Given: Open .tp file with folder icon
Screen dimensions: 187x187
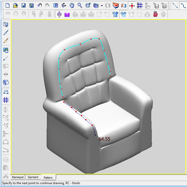Looking at the screenshot, I should 148,5.
